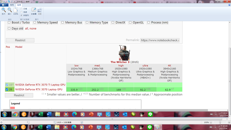Open the live taskbar clock showing 07:48
The image size is (231, 130).
(x=223, y=127)
